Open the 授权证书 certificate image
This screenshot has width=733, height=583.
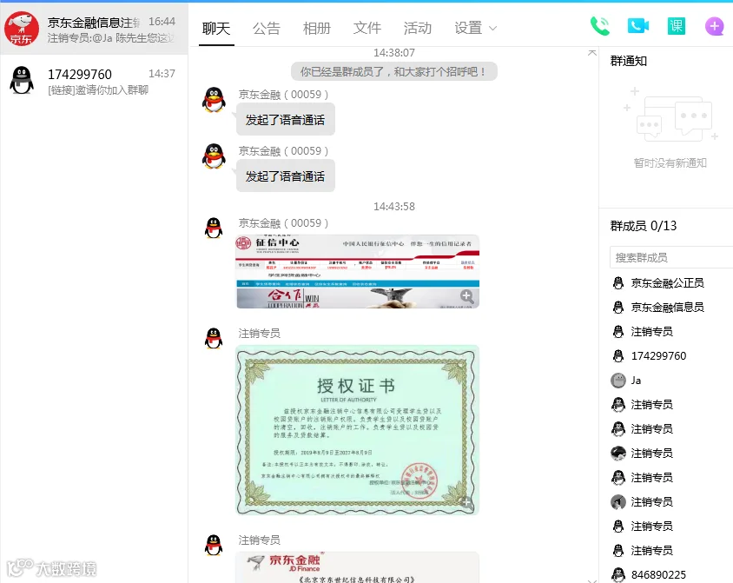click(358, 430)
